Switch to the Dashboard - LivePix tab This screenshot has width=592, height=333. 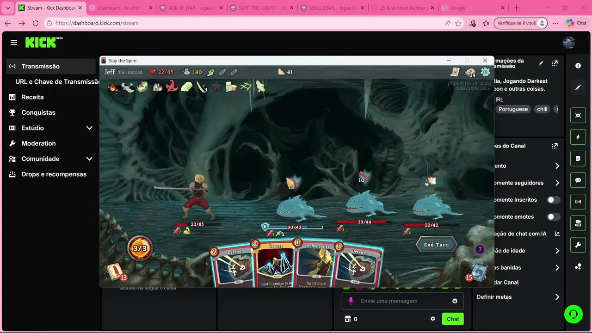point(121,8)
